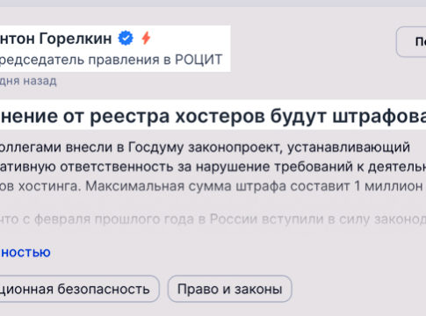Viewport: 426px width, 316px height.
Task: Click the text line mentioning 'Госдуму законопроект'
Action: coord(205,147)
